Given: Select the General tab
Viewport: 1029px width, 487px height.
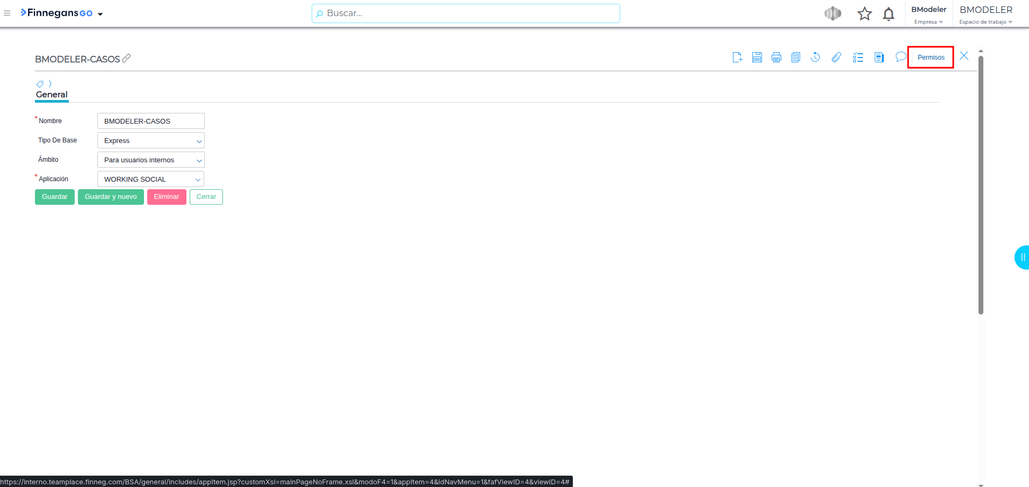Looking at the screenshot, I should tap(52, 95).
